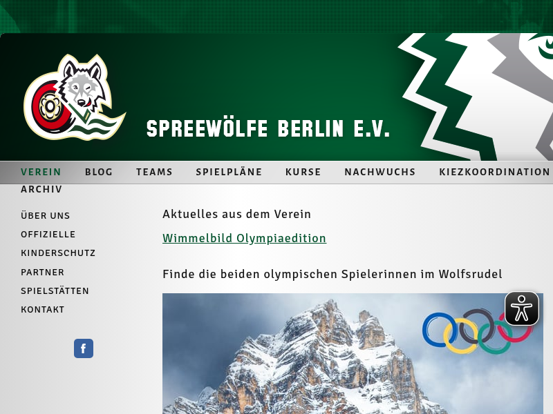Viewport: 553px width, 414px height.
Task: Click the Spreewölfe wolf logo
Action: click(75, 97)
